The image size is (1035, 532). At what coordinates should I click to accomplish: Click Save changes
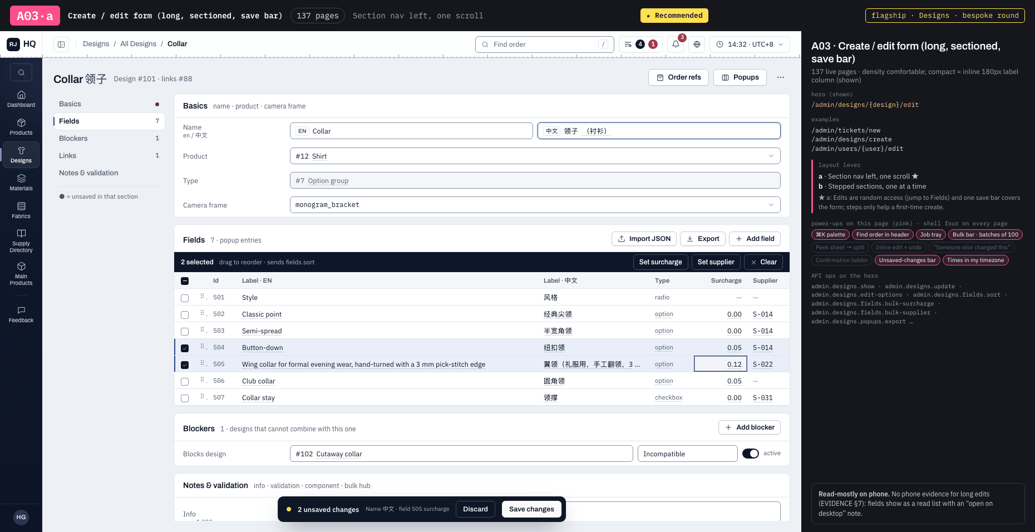(x=531, y=509)
